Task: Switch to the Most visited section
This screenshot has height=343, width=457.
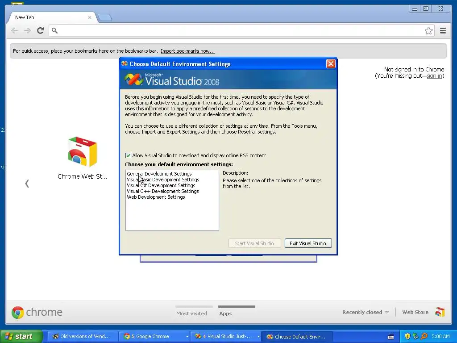Action: click(x=192, y=313)
